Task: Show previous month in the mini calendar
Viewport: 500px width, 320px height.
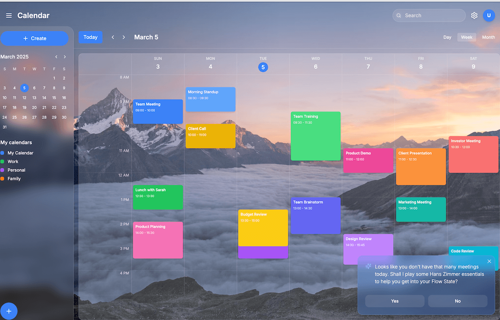Action: [x=56, y=57]
